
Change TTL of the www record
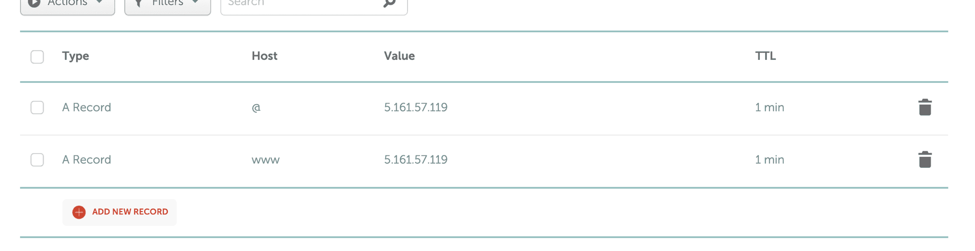(x=769, y=160)
